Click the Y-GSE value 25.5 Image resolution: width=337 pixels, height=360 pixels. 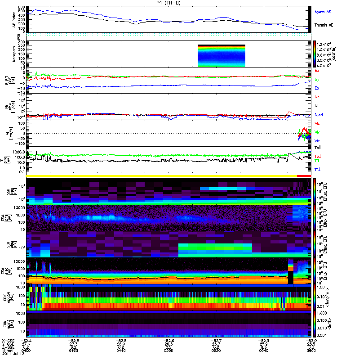coord(311,344)
